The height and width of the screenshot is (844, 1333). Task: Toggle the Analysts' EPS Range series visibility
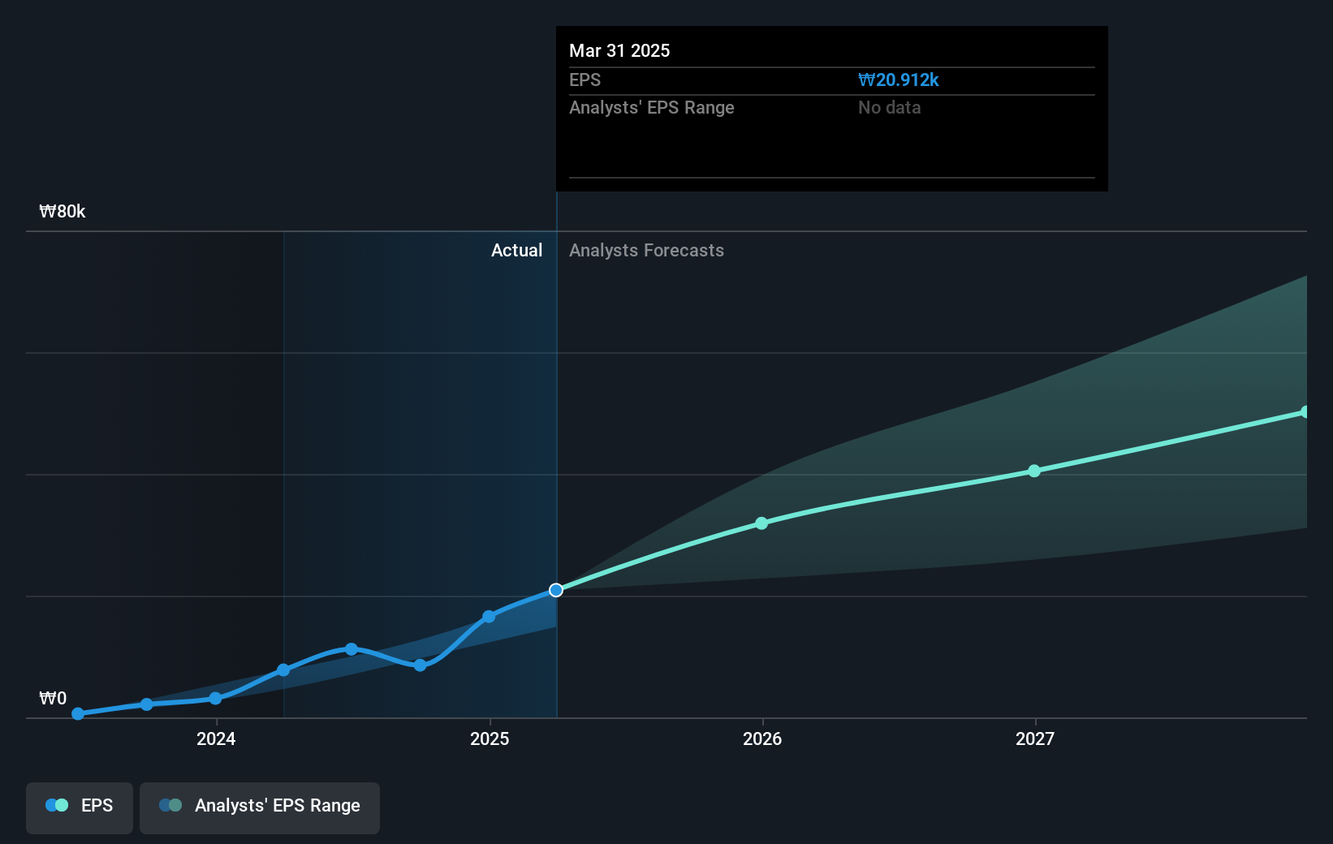pos(259,807)
